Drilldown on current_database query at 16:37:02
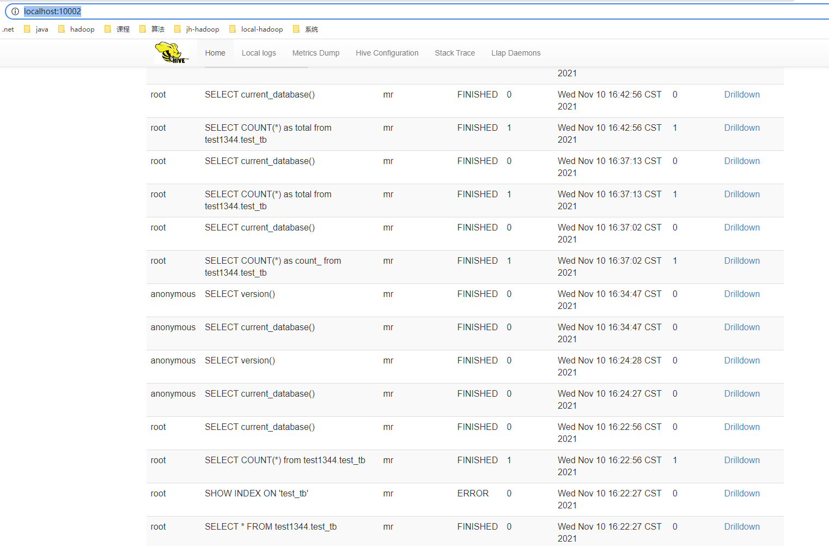 (742, 228)
